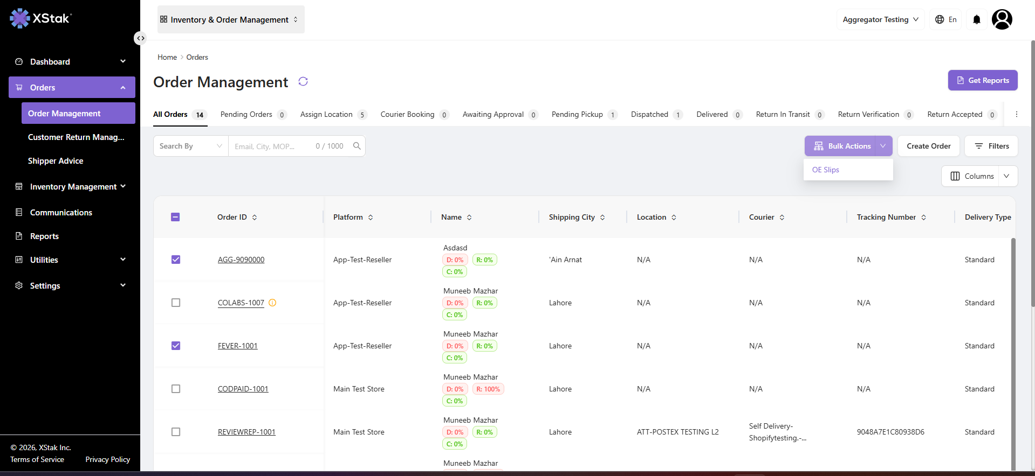
Task: Switch to the Assign Location tab
Action: point(333,114)
